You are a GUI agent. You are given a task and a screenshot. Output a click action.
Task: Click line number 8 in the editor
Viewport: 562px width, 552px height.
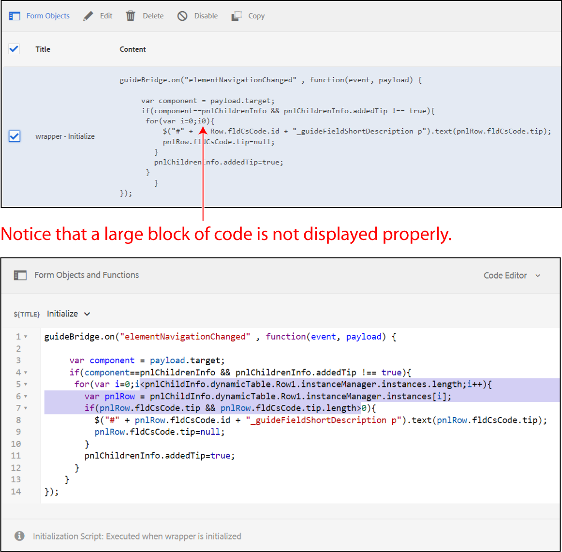click(x=18, y=420)
